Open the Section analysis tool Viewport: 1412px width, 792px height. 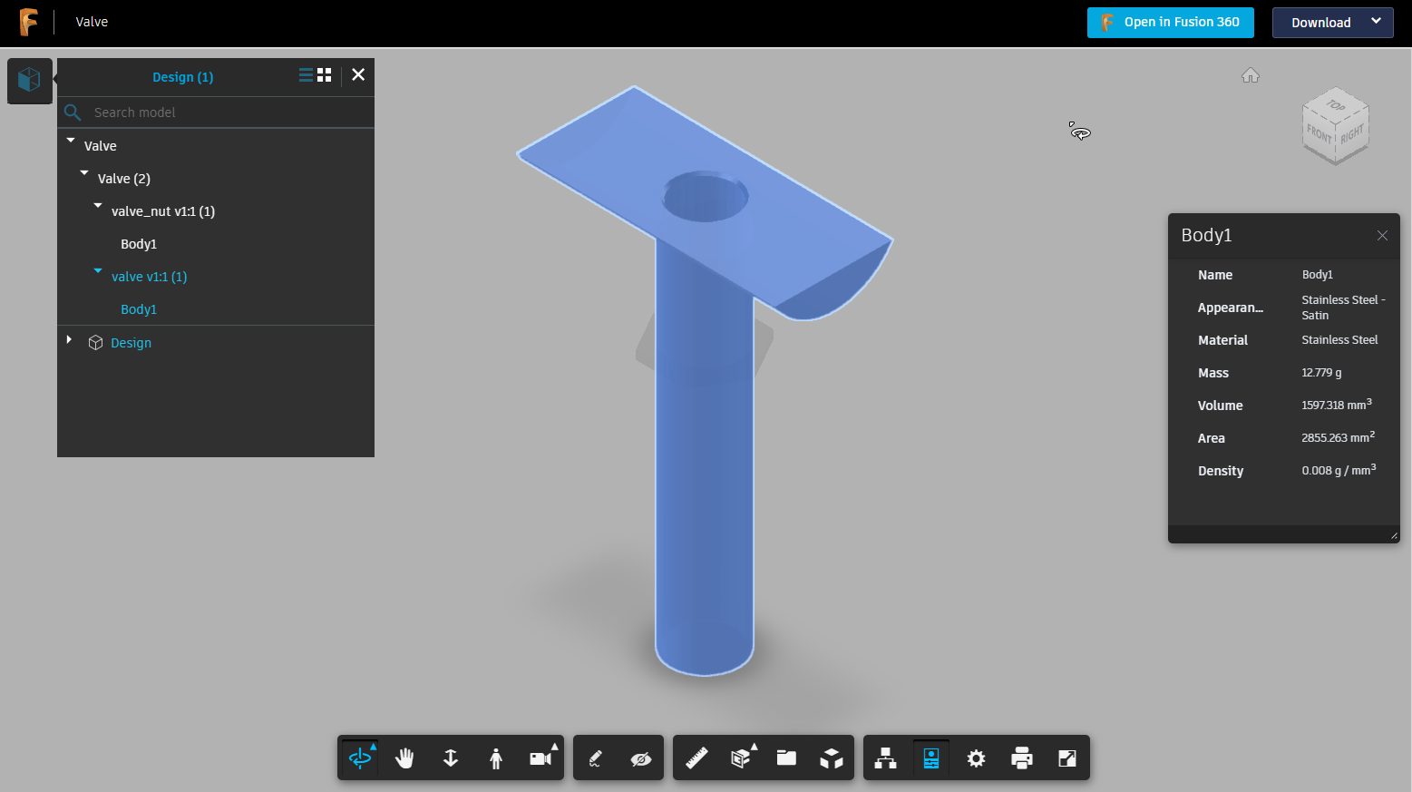742,758
